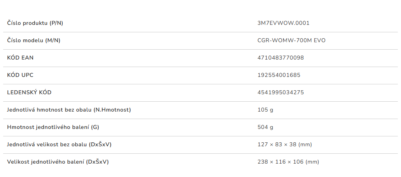Viewport: 401px width, 177px height.
Task: Select EAN code 4710483770098
Action: tap(280, 58)
